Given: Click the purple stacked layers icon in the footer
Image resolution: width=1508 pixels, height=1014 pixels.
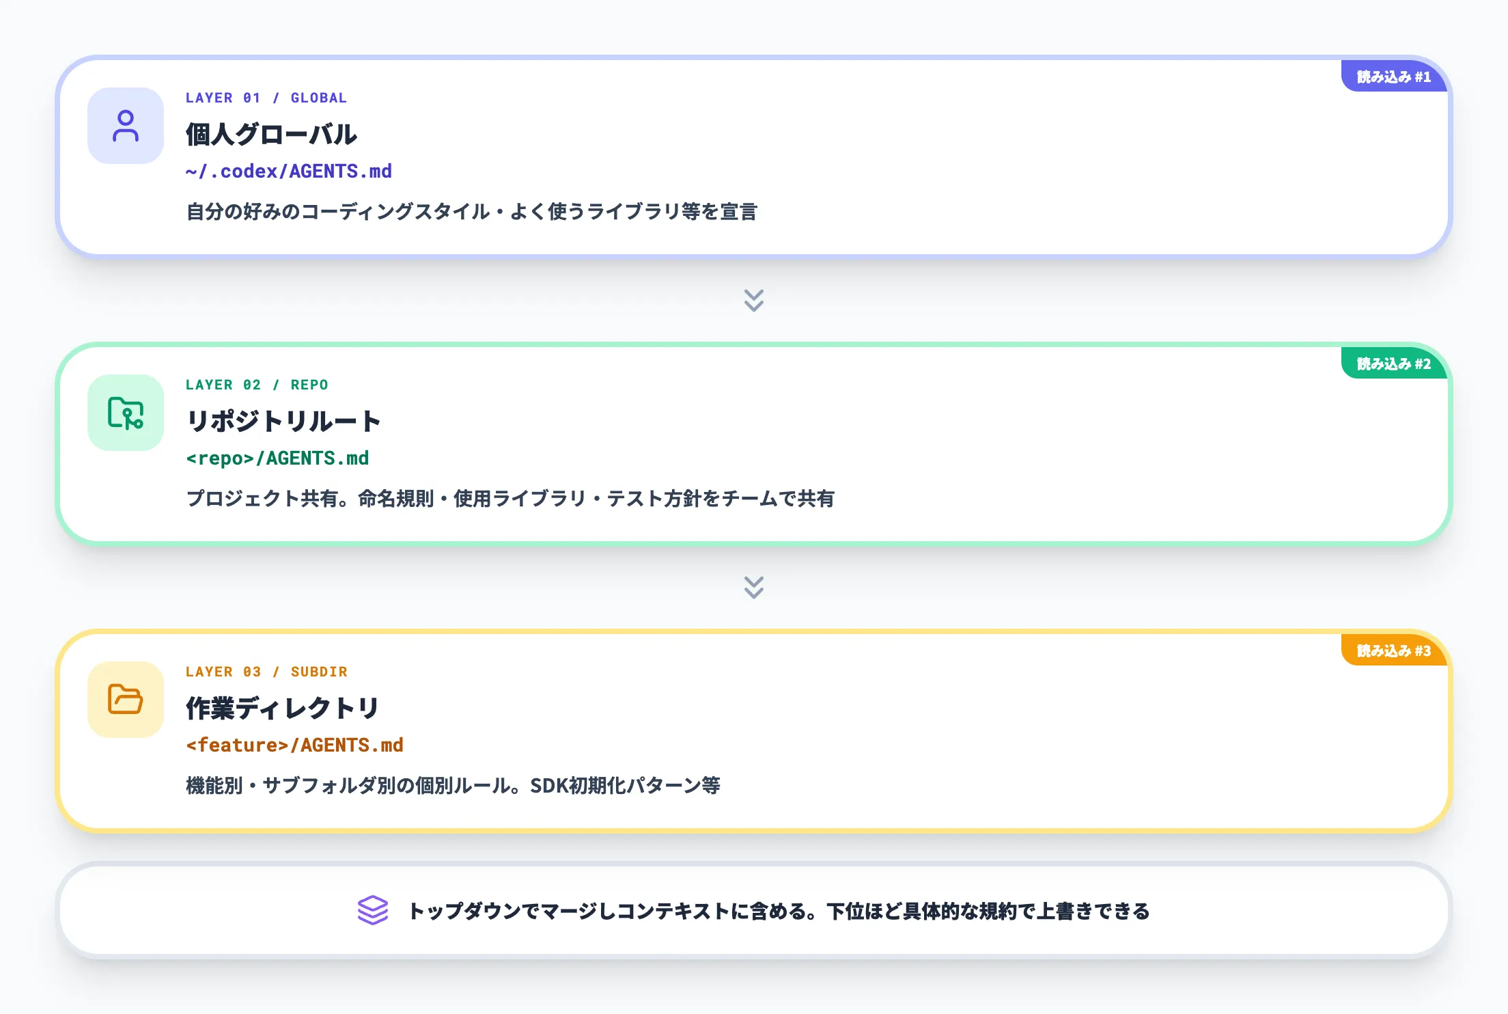Looking at the screenshot, I should pos(373,910).
